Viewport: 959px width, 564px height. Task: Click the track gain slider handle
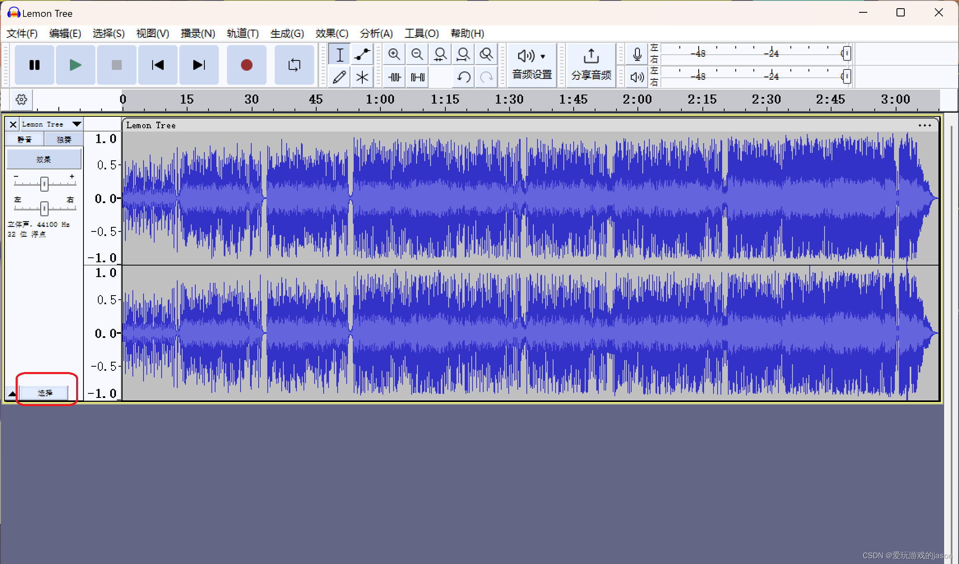[x=44, y=184]
